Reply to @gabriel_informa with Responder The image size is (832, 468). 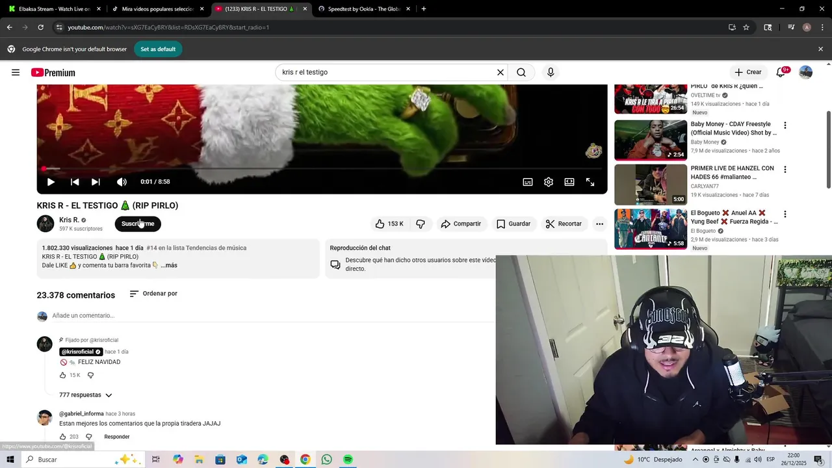(117, 437)
